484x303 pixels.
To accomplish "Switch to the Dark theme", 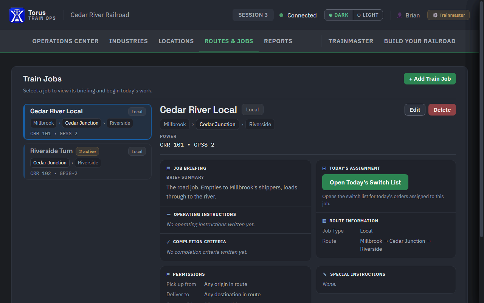I will (x=339, y=15).
